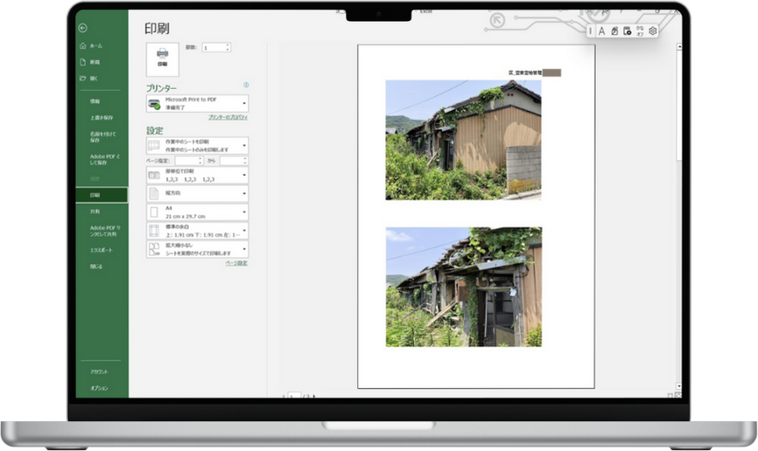Click the IME dictionary tool icon

(x=627, y=31)
